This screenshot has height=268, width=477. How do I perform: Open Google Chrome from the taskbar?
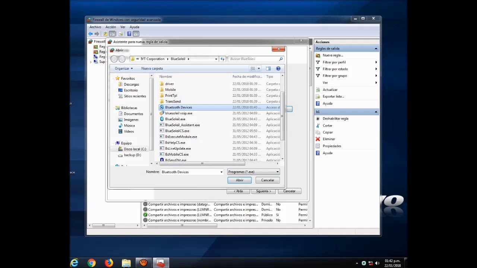[x=92, y=263]
